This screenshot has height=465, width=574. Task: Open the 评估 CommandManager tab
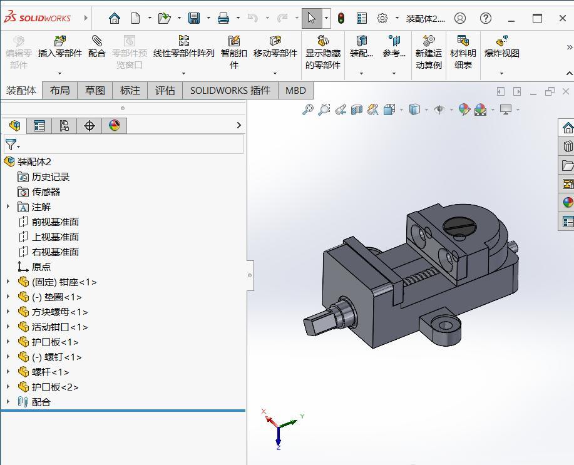[165, 90]
